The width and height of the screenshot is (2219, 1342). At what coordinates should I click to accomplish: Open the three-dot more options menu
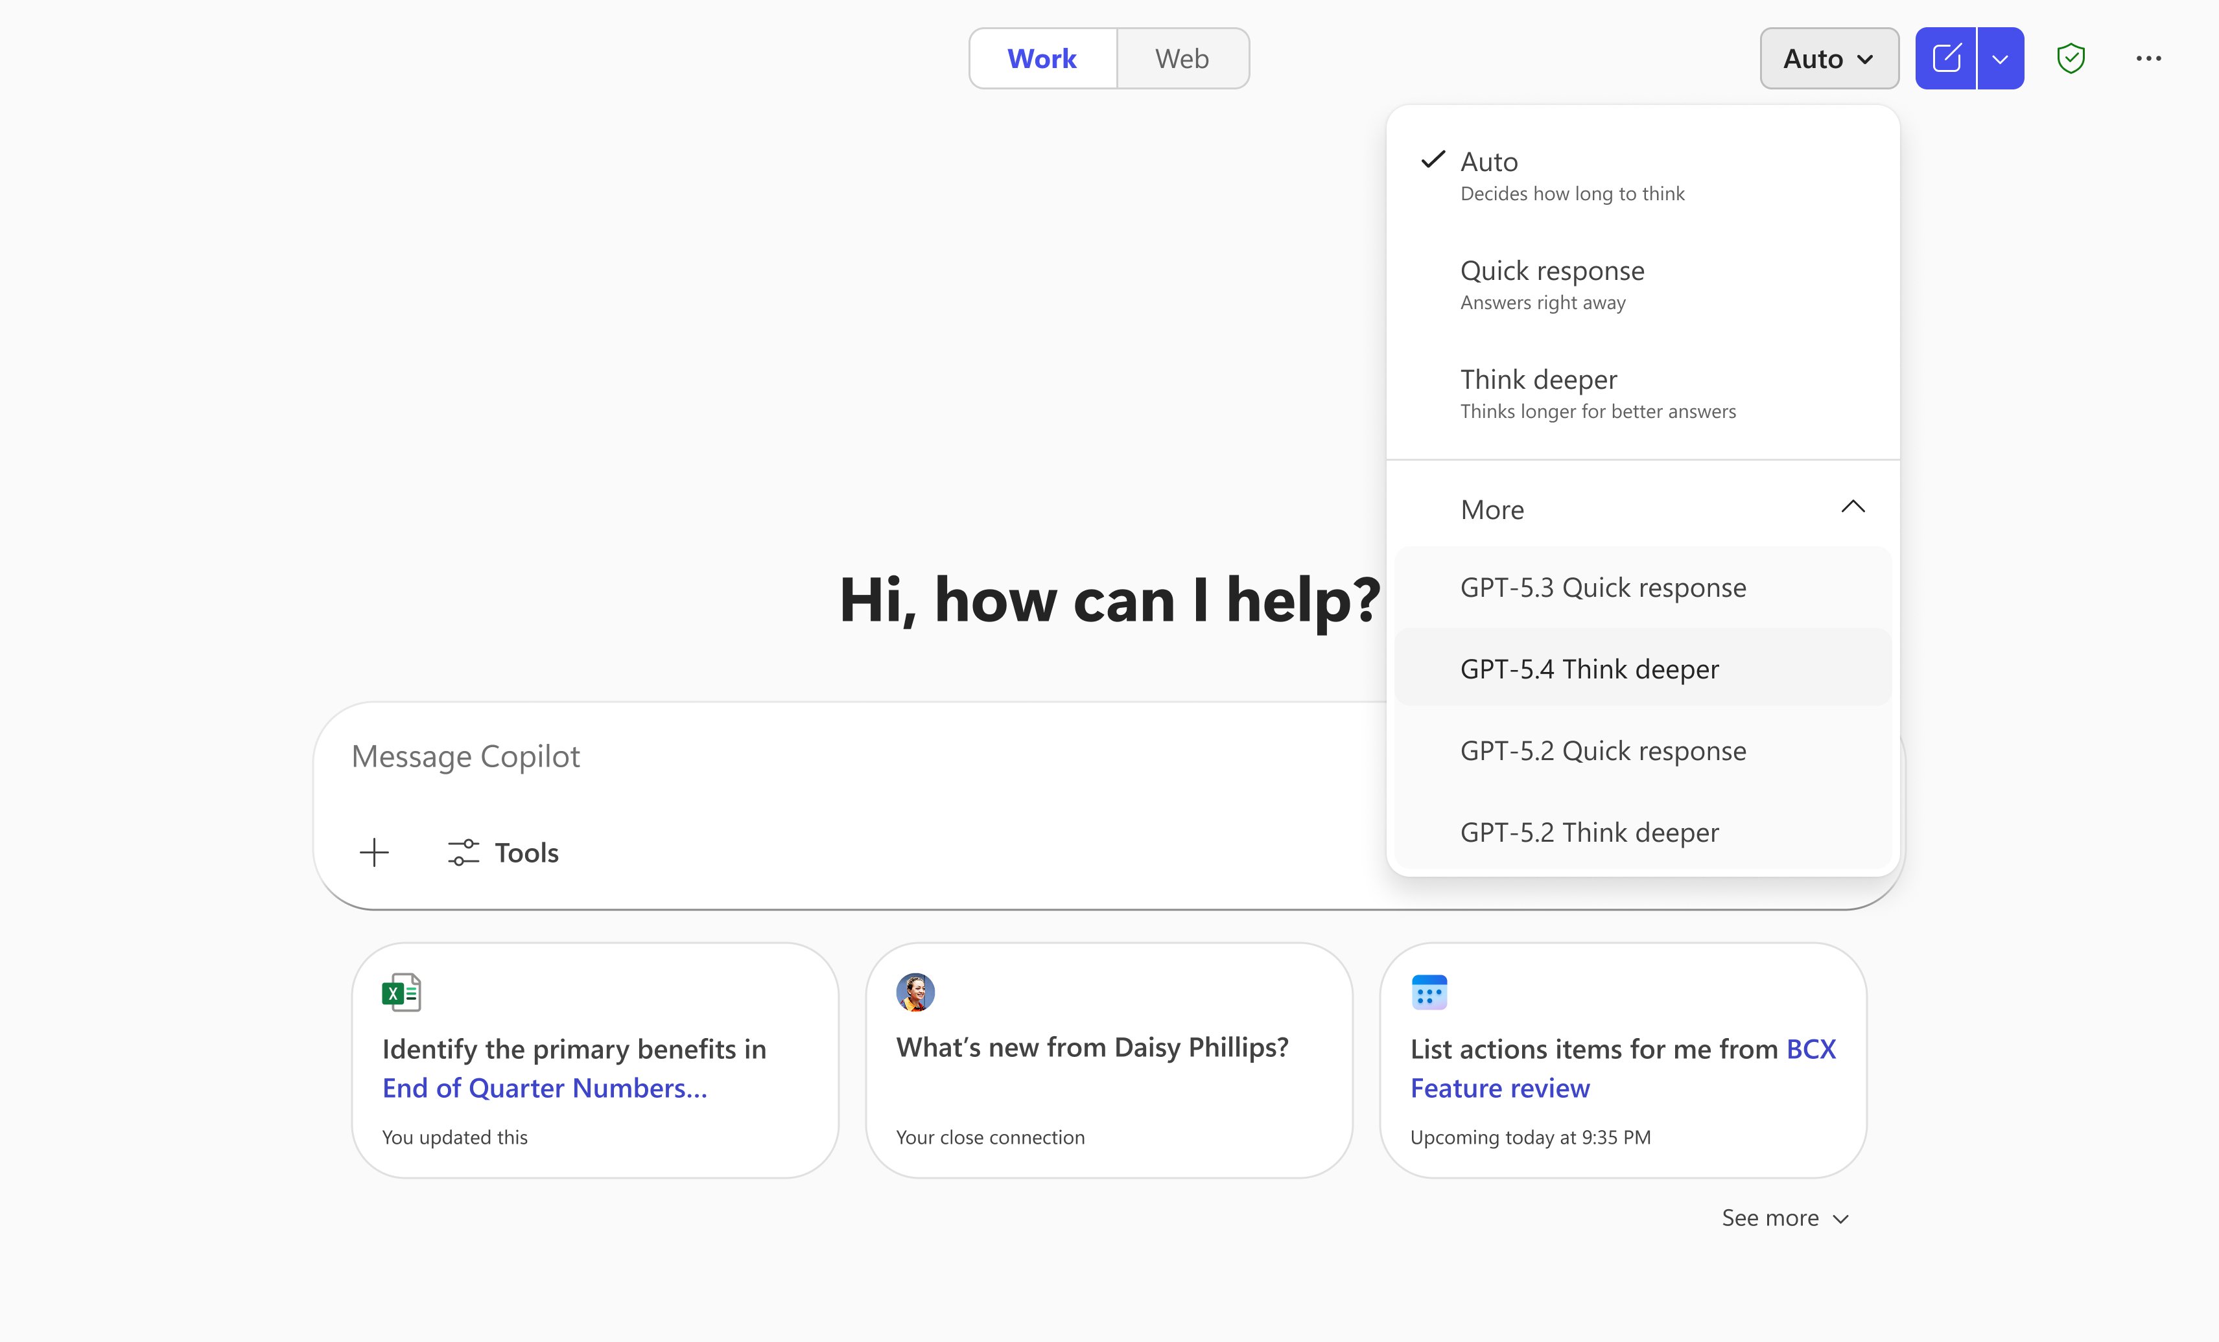pyautogui.click(x=2148, y=58)
